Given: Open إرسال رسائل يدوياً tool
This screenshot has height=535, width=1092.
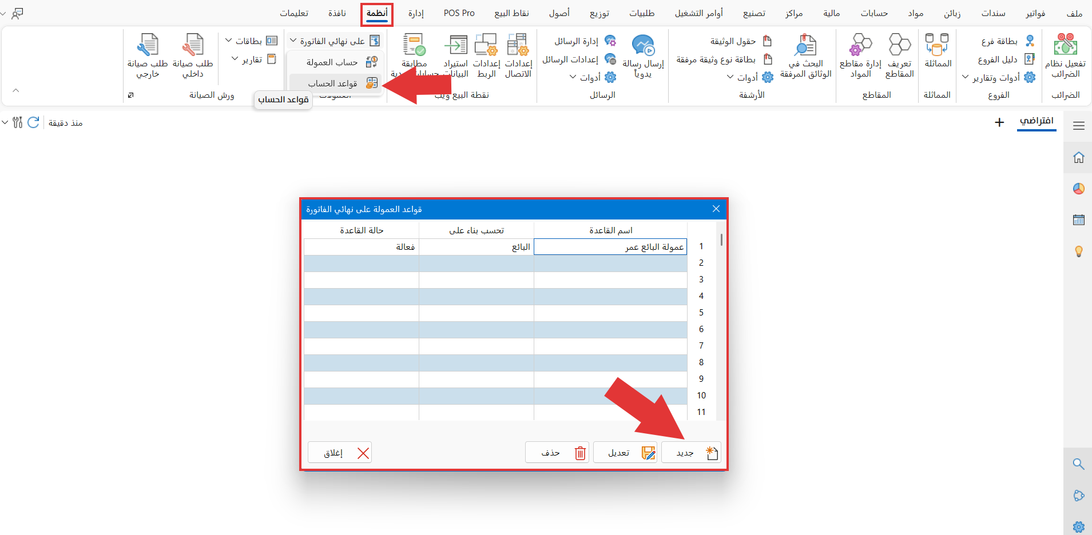Looking at the screenshot, I should click(643, 55).
